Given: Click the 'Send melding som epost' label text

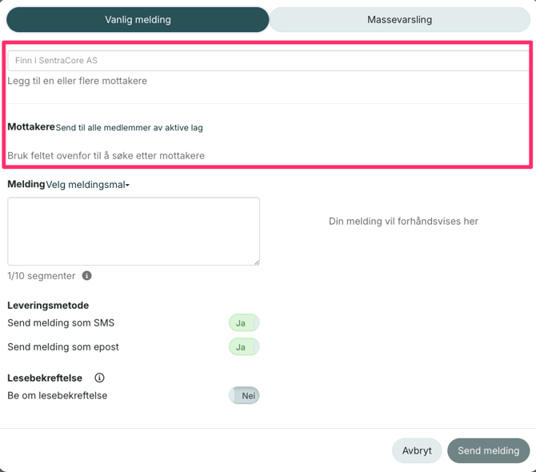Looking at the screenshot, I should click(x=63, y=347).
